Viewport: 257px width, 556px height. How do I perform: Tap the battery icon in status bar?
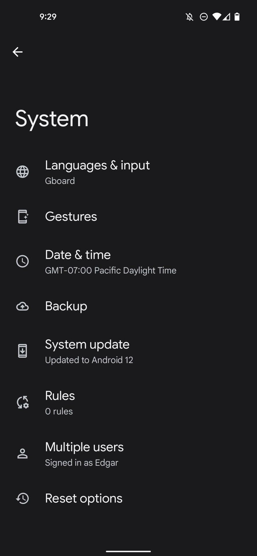237,17
